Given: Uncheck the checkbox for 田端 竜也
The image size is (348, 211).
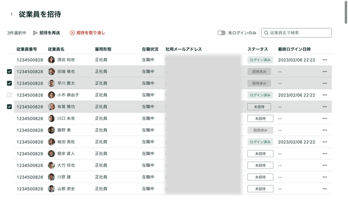Looking at the screenshot, I should pyautogui.click(x=9, y=72).
